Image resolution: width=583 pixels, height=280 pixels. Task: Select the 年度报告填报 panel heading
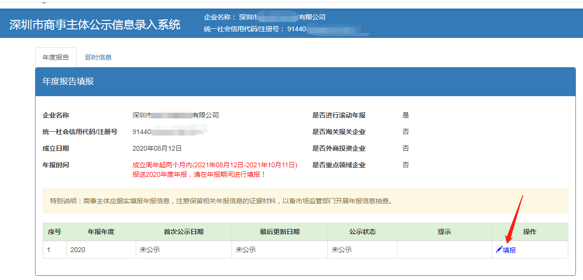pos(68,81)
